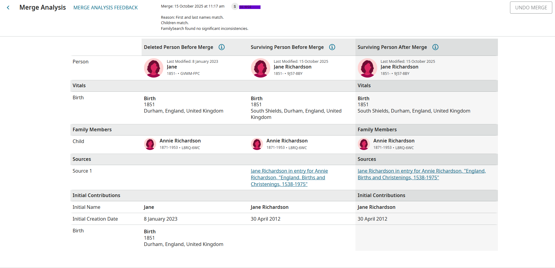This screenshot has height=268, width=555.
Task: Click 'Reason: First and last names match.' text
Action: 192,18
